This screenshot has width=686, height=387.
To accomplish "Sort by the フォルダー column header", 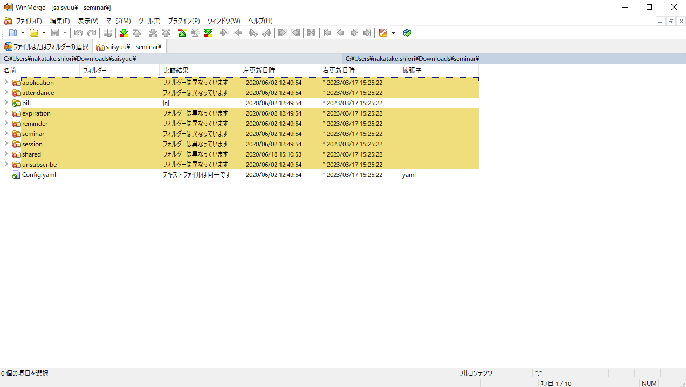I will 120,70.
